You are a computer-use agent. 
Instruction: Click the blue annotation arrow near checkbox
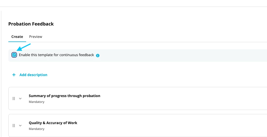pos(24,47)
